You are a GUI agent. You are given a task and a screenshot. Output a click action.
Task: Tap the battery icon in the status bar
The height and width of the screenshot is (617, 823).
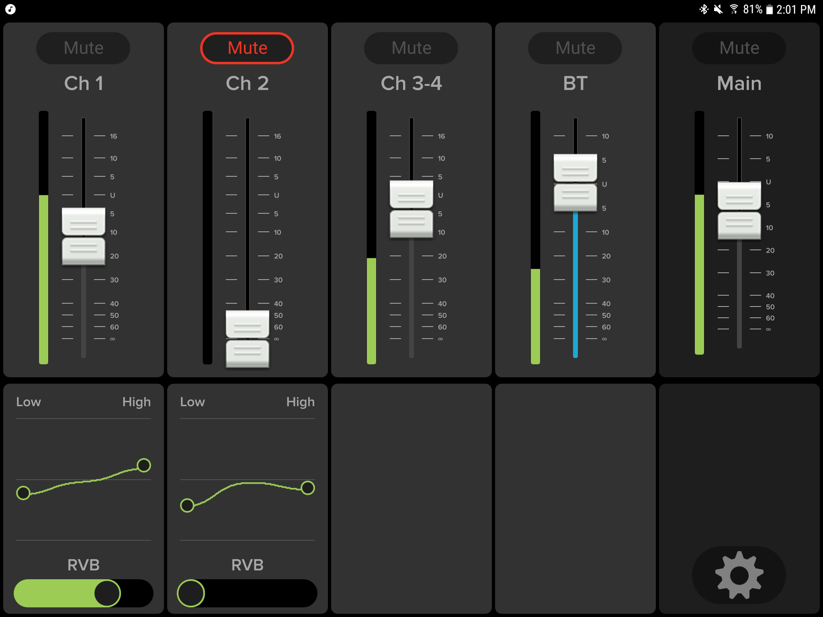pyautogui.click(x=769, y=9)
